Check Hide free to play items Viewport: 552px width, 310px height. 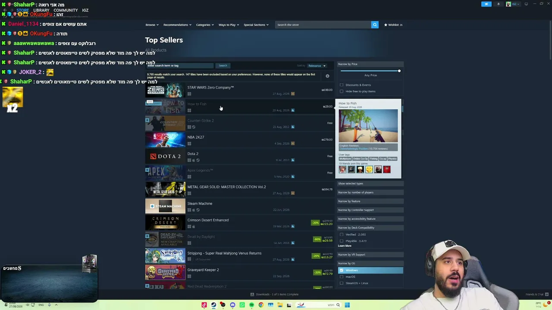point(342,91)
